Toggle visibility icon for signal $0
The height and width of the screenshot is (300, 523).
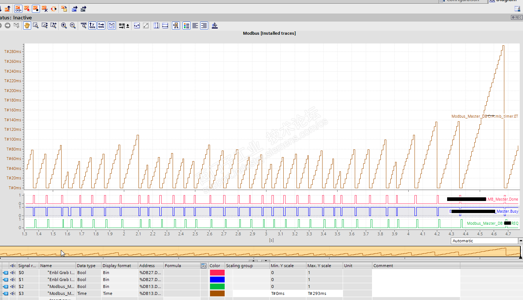click(x=13, y=273)
